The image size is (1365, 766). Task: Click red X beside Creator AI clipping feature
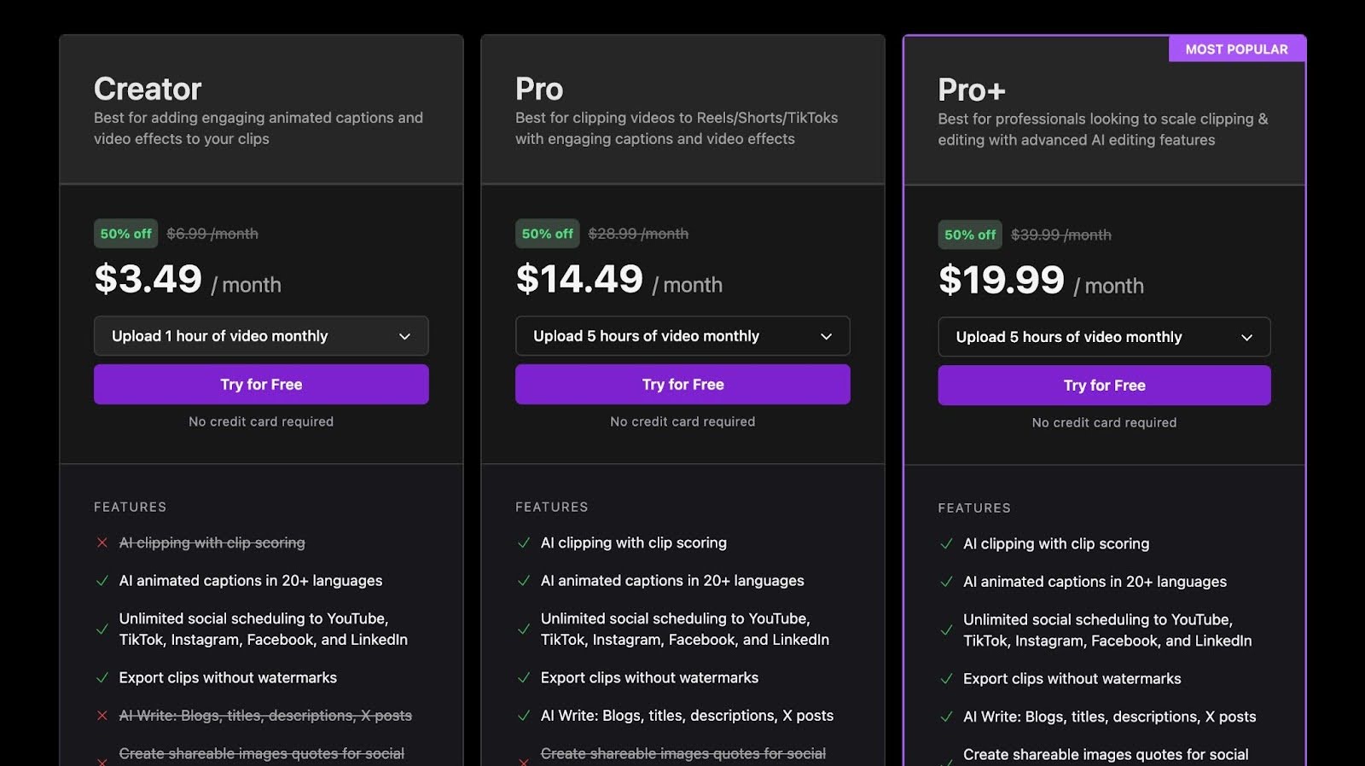point(102,543)
